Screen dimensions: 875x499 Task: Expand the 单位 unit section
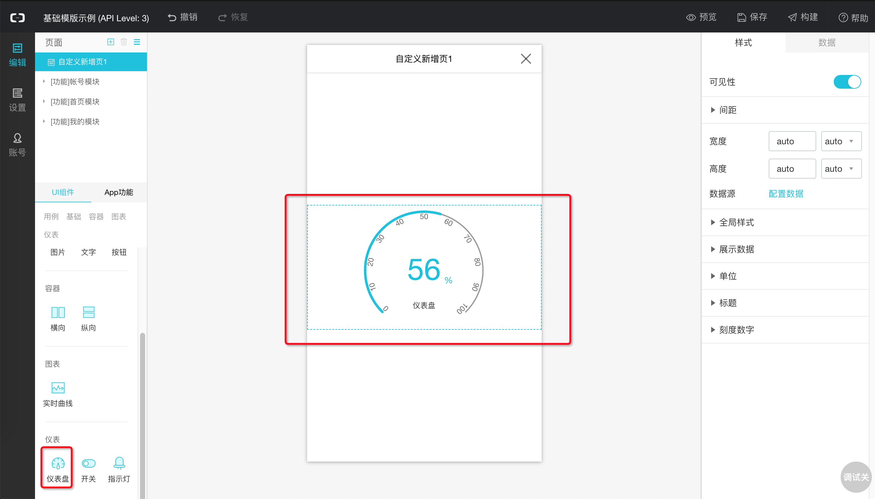785,276
